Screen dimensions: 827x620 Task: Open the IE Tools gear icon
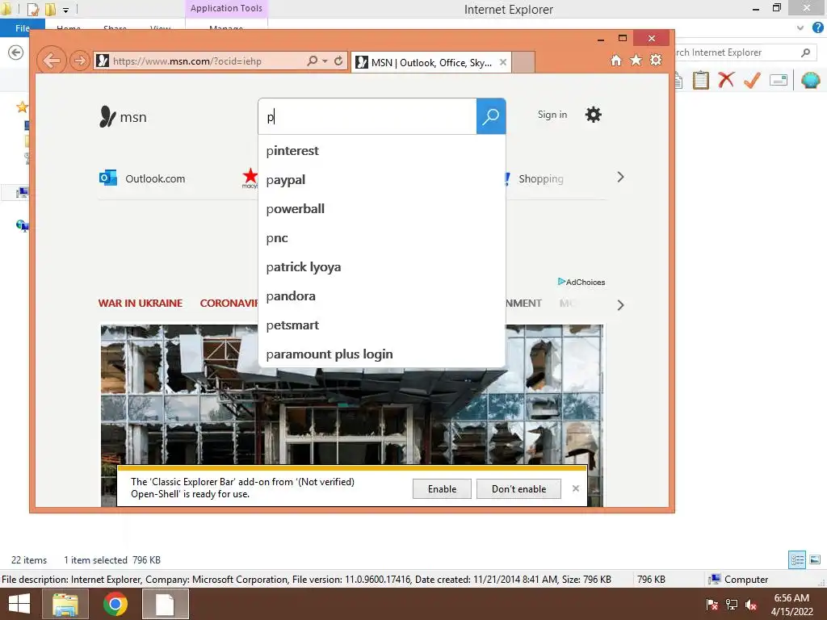click(656, 60)
